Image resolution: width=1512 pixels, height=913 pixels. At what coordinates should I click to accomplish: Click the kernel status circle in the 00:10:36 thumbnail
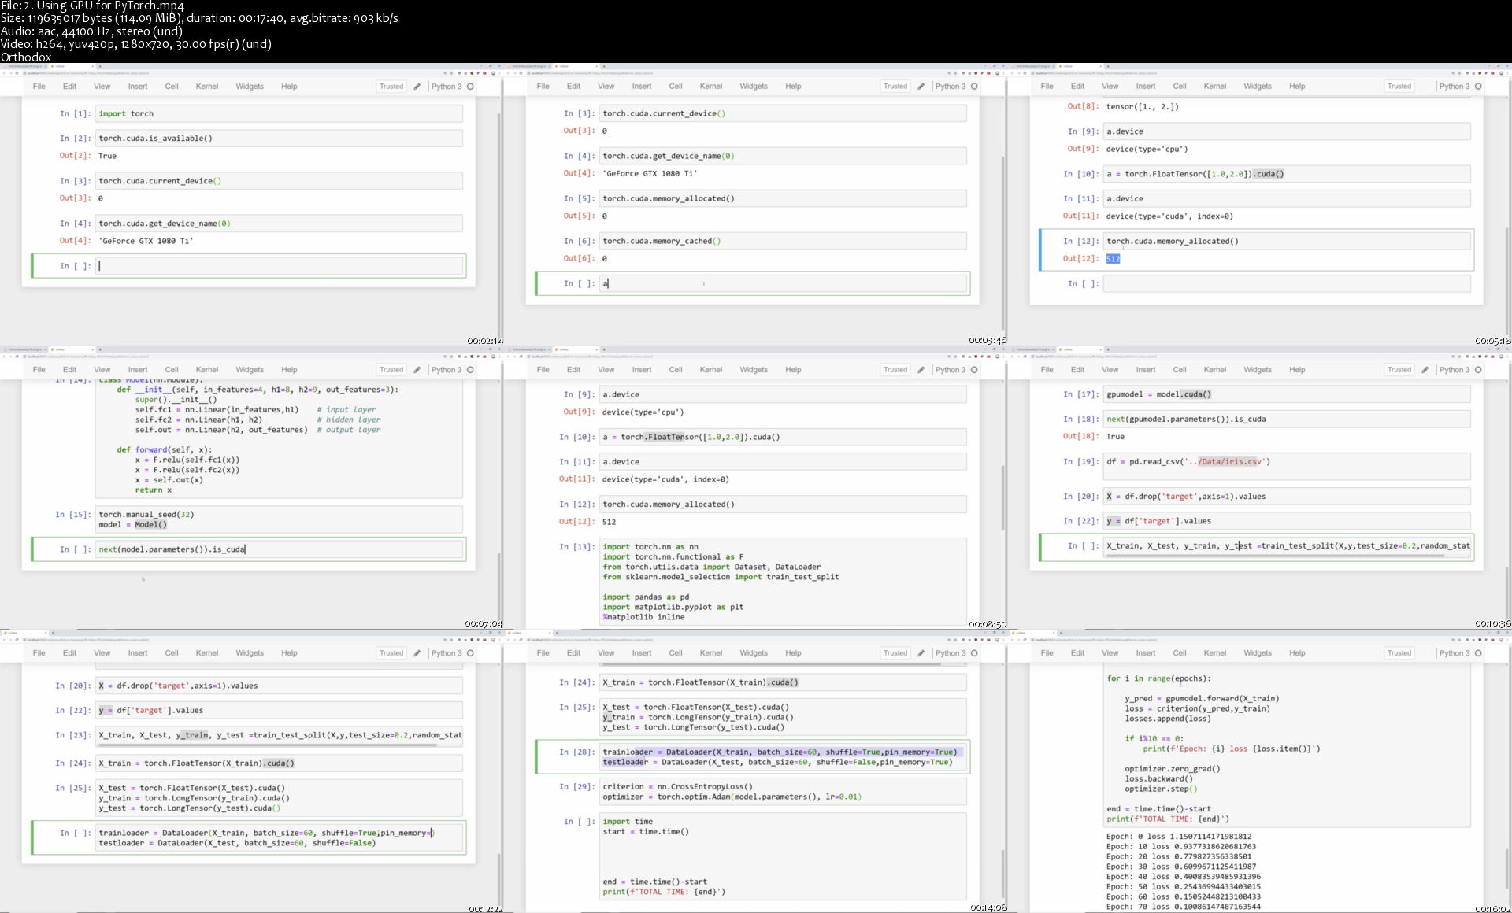pyautogui.click(x=1478, y=370)
